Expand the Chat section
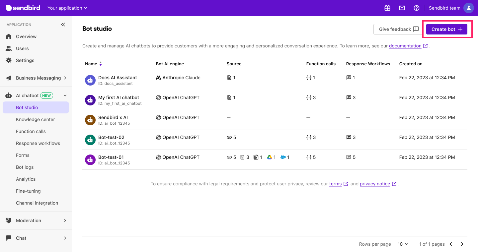Image resolution: width=478 pixels, height=252 pixels. 65,238
